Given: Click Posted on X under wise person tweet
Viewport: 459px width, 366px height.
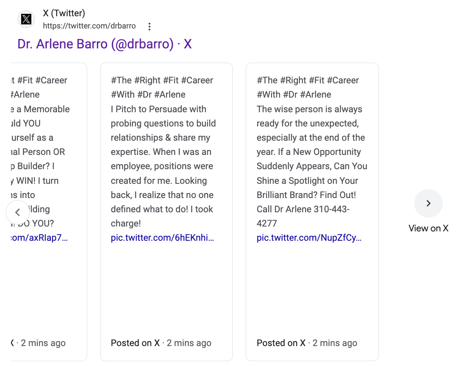Looking at the screenshot, I should click(x=281, y=343).
